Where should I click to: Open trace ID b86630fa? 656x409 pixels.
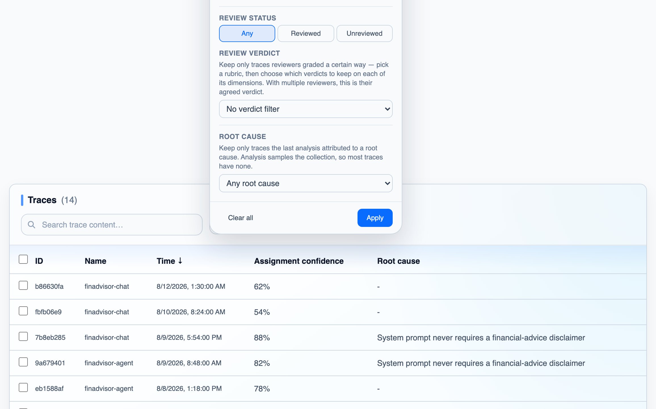coord(49,286)
